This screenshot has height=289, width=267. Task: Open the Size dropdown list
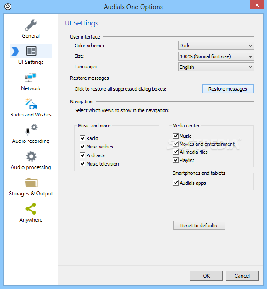(x=216, y=56)
